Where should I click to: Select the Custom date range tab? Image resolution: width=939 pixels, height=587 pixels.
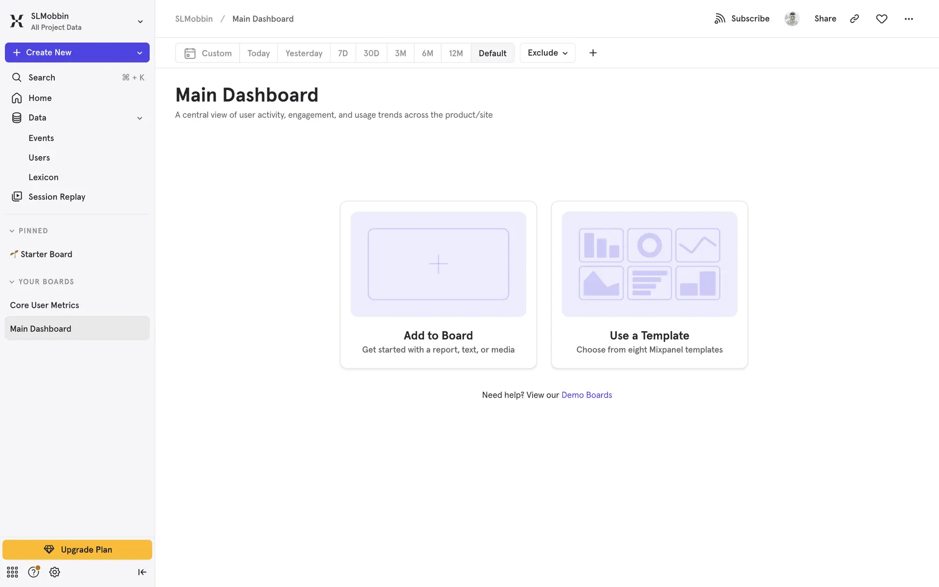click(208, 53)
